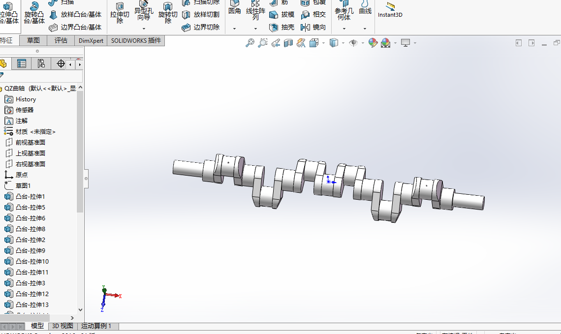Open the DimXpert tab

click(x=91, y=41)
